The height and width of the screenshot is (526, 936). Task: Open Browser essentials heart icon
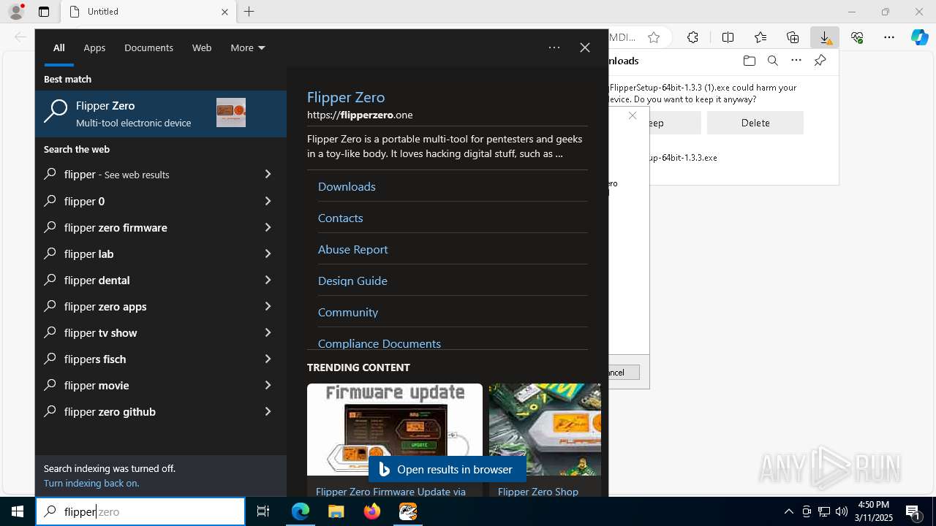tap(857, 37)
